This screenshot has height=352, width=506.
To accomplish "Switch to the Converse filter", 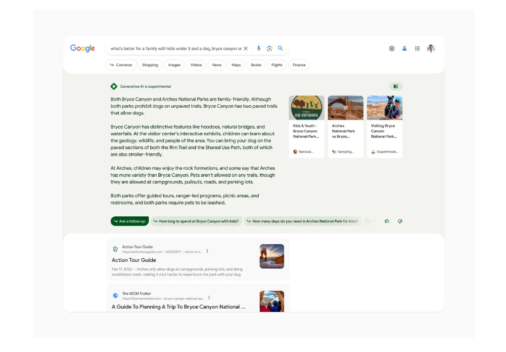I will click(x=121, y=65).
